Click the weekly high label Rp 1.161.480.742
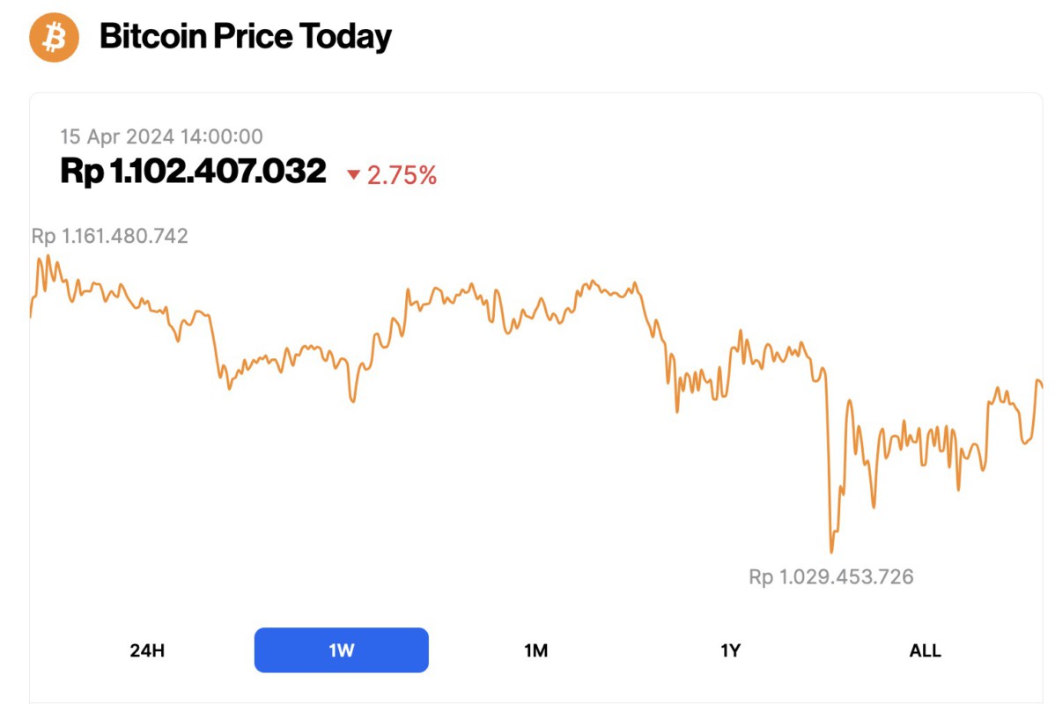This screenshot has width=1055, height=704. tap(109, 236)
